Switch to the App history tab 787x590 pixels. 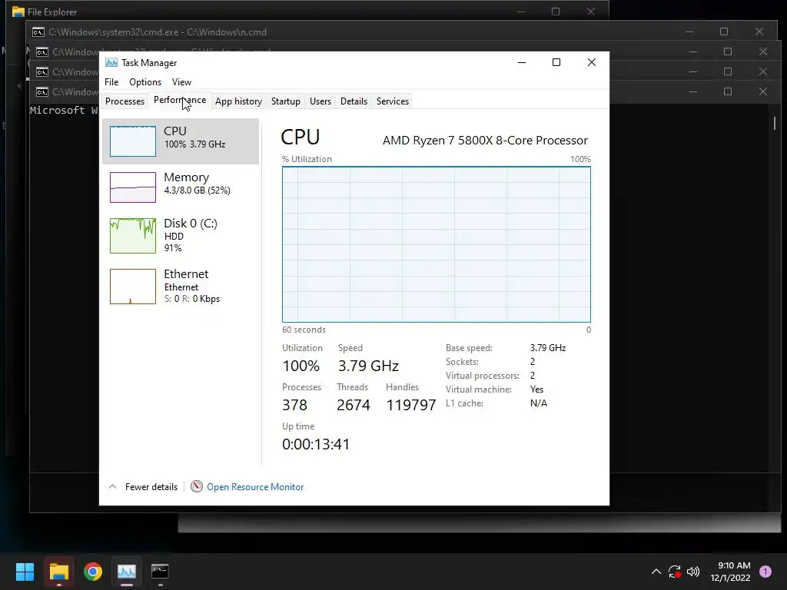pos(238,101)
